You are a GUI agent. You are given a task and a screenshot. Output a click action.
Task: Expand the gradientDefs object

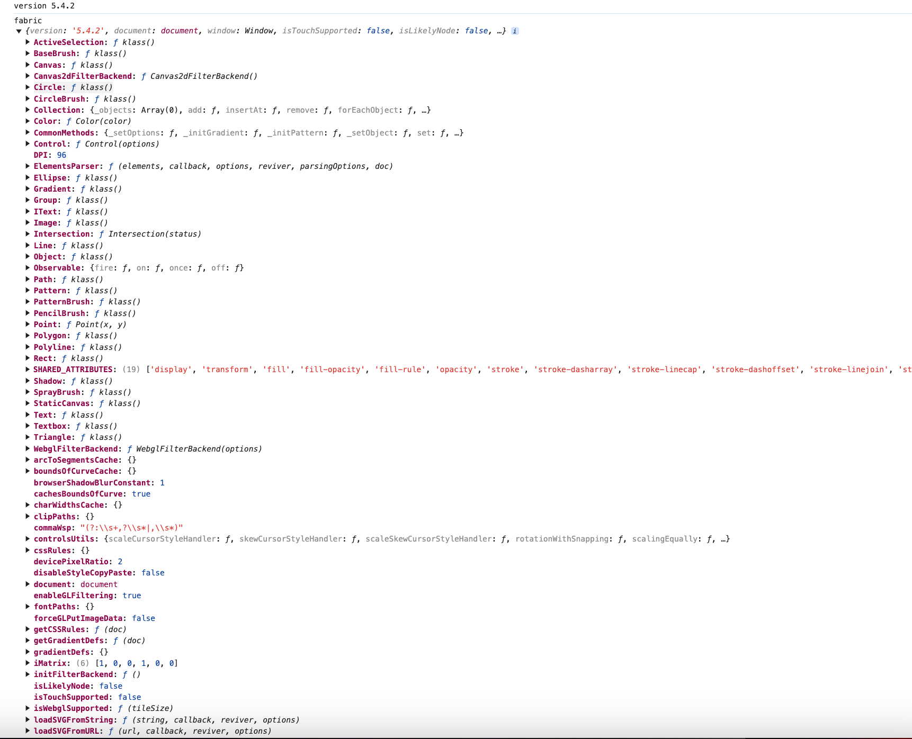pyautogui.click(x=28, y=652)
